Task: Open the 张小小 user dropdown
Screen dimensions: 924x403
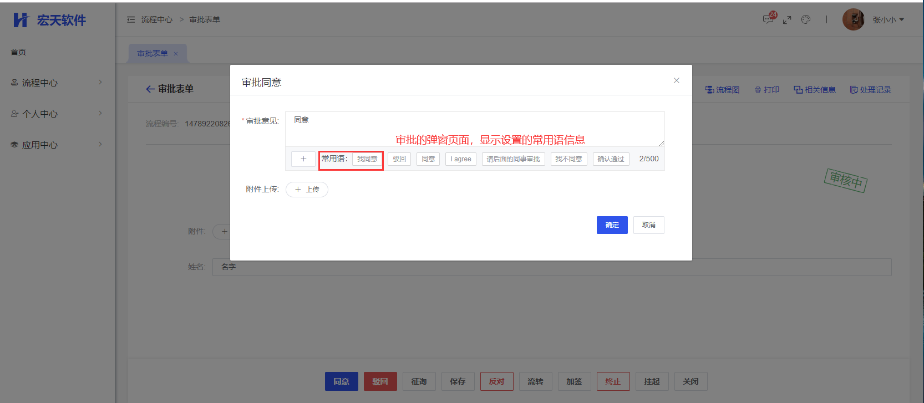Action: point(888,20)
